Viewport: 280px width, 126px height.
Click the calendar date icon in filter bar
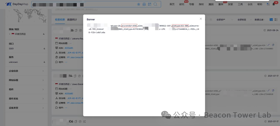tap(211, 20)
